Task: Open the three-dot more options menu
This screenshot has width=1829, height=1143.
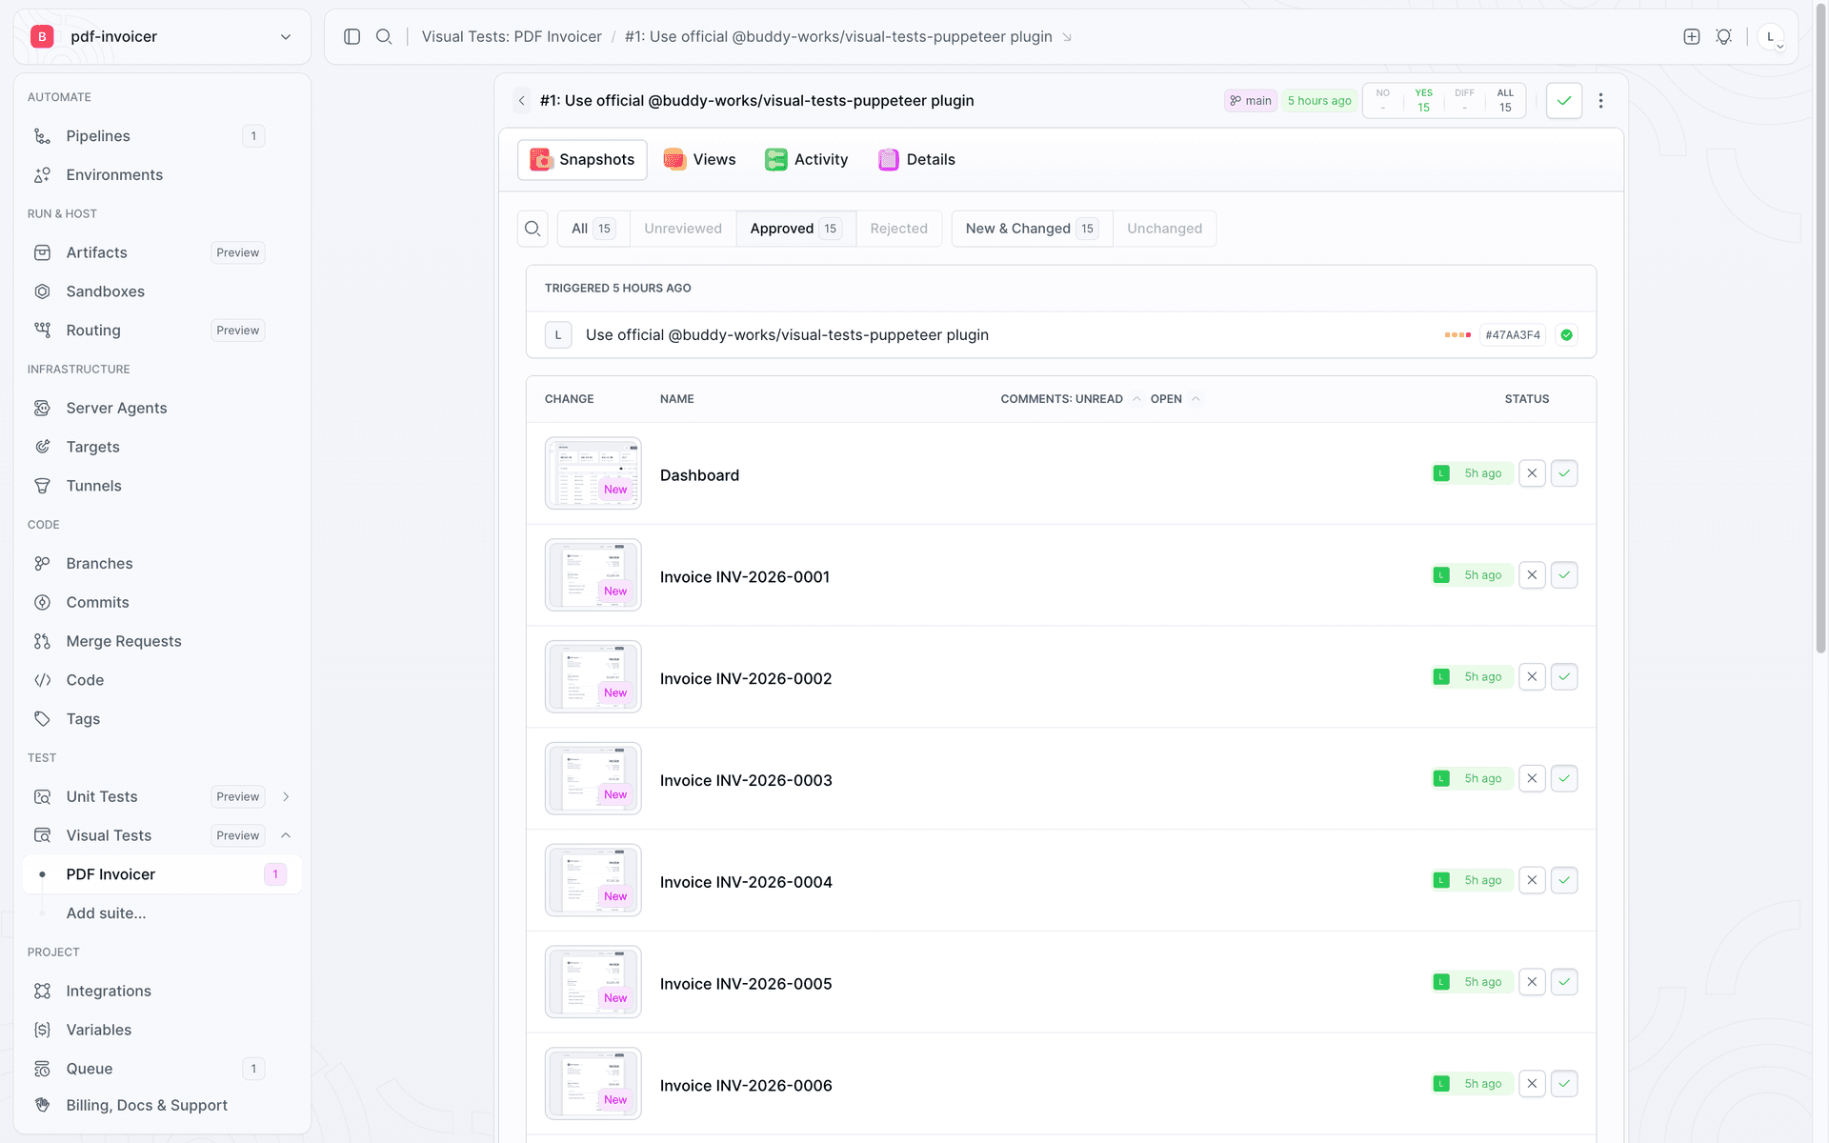Action: click(1601, 101)
